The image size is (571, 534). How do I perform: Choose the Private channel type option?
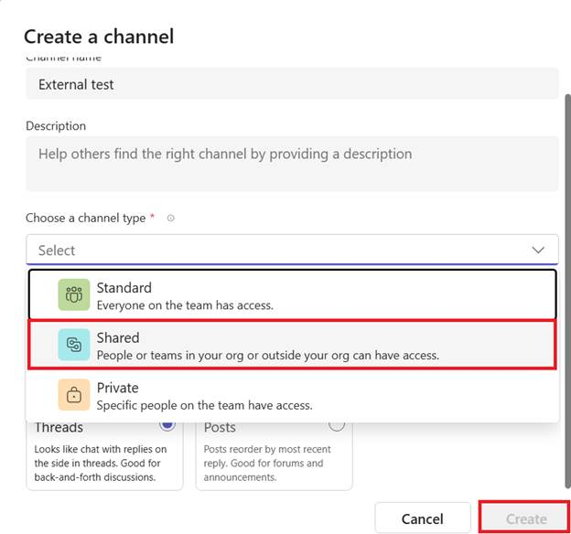pos(292,396)
